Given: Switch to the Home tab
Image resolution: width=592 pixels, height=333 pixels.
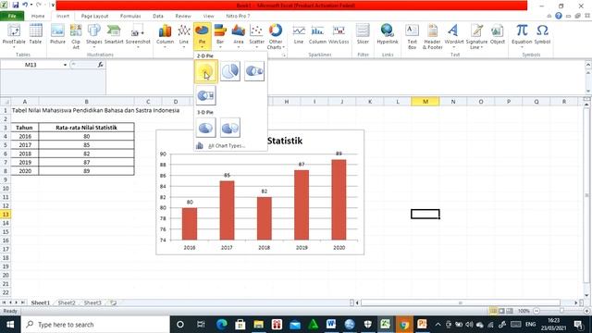Looking at the screenshot, I should pyautogui.click(x=38, y=16).
